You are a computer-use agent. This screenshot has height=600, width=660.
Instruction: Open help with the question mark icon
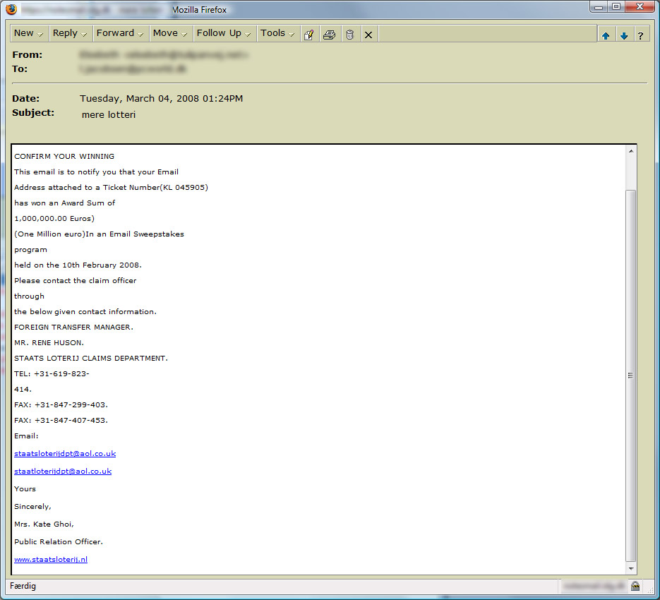[x=640, y=35]
